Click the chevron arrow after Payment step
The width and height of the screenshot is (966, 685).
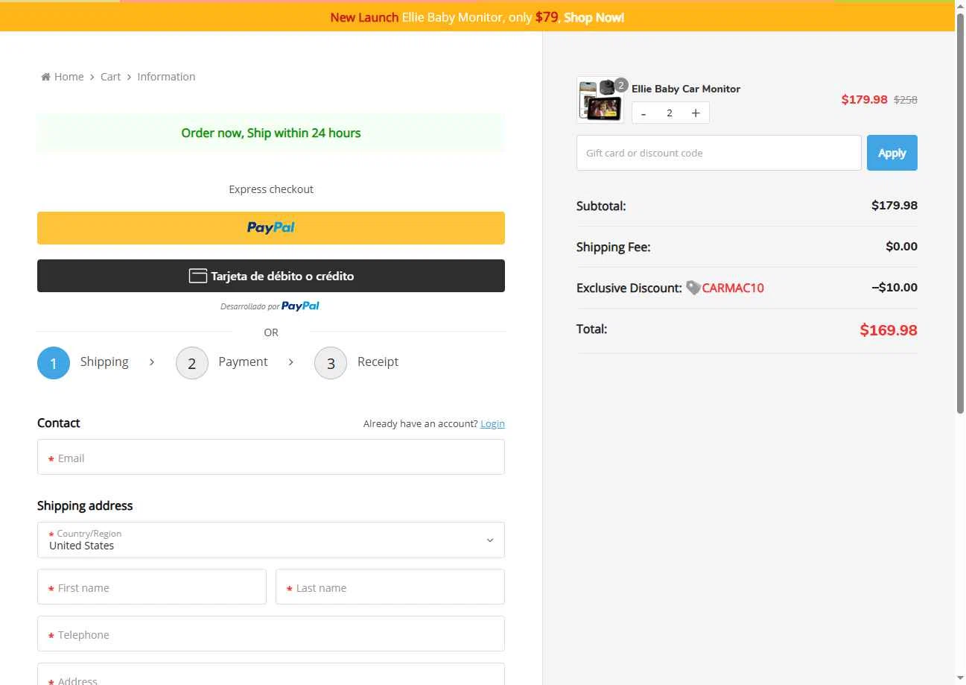[x=290, y=362]
